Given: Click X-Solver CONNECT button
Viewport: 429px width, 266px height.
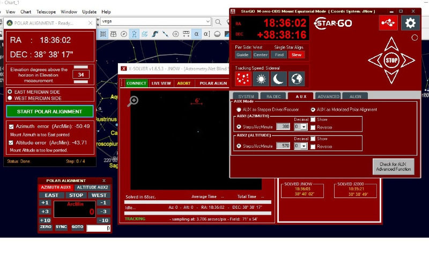Looking at the screenshot, I should (136, 83).
